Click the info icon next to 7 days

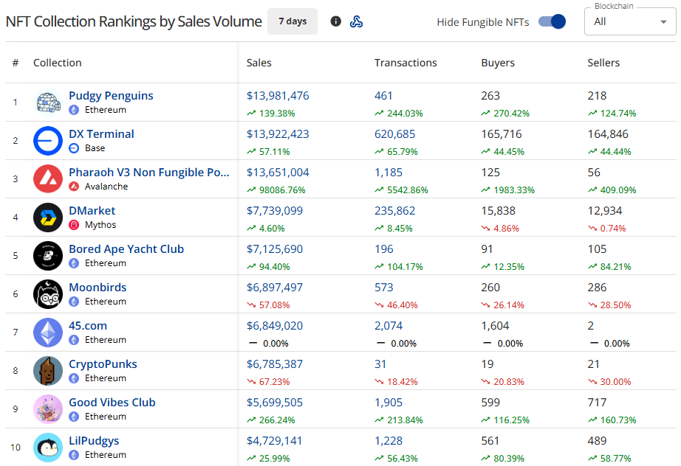(x=336, y=21)
